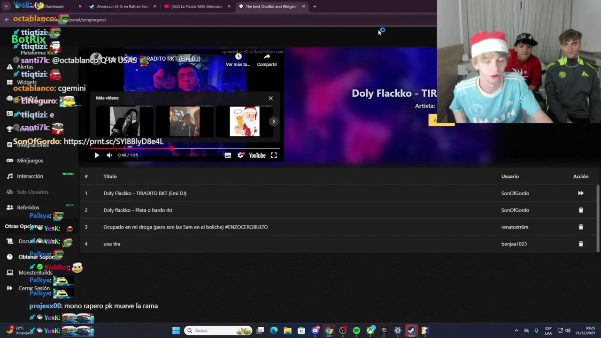The height and width of the screenshot is (338, 601).
Task: Click Cerrar Sesión in sidebar
Action: [x=34, y=288]
